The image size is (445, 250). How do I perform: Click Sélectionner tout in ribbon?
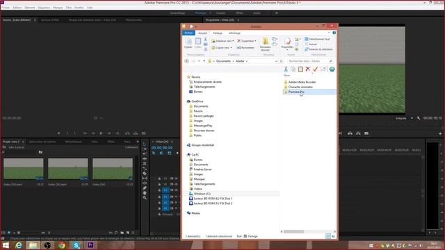click(x=317, y=39)
